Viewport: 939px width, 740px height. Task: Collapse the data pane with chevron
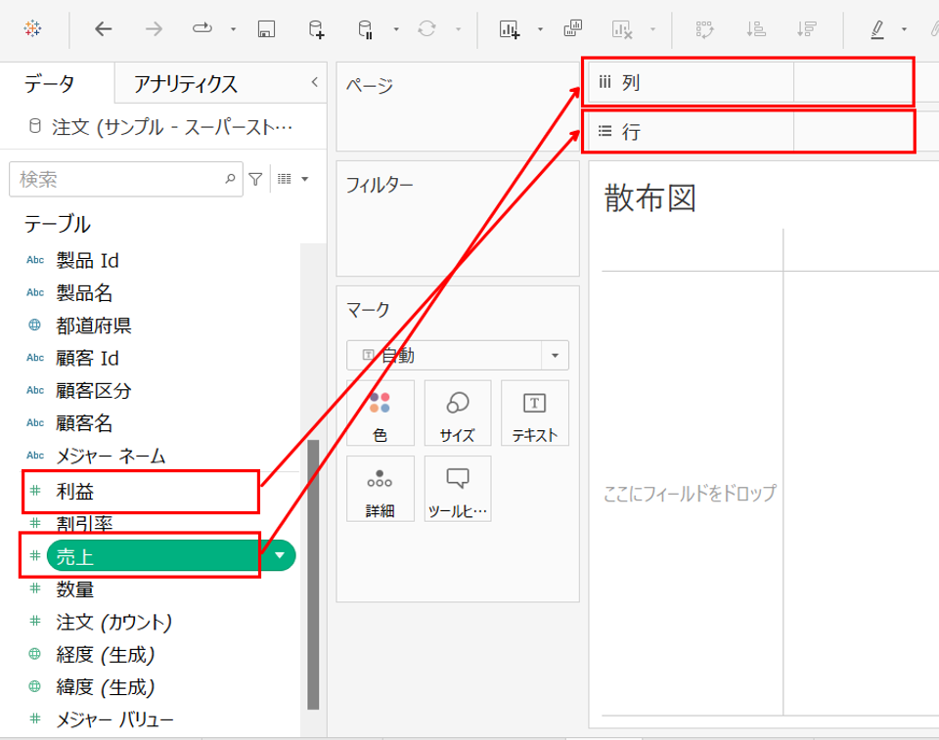pyautogui.click(x=314, y=83)
